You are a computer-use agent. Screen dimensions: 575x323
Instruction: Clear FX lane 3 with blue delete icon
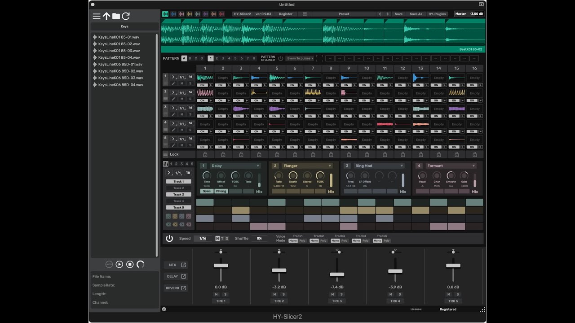[182, 224]
